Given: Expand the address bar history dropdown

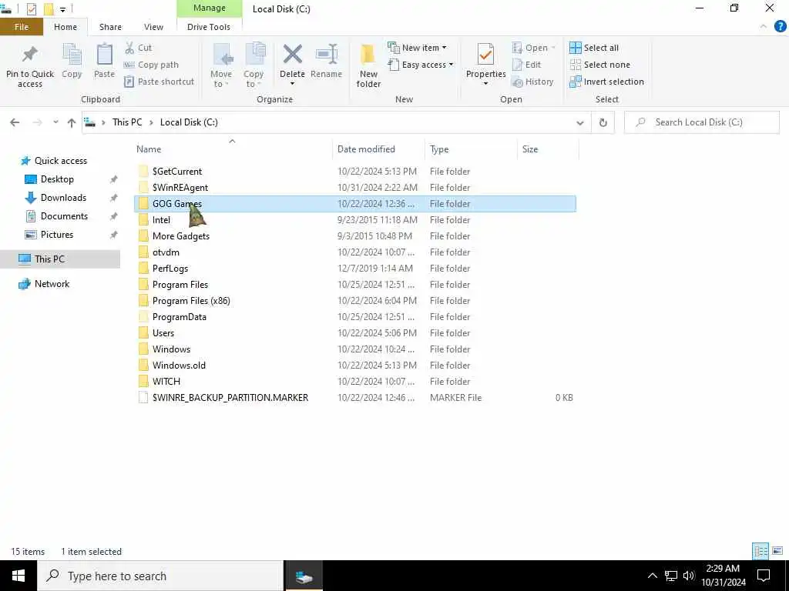Looking at the screenshot, I should point(579,122).
